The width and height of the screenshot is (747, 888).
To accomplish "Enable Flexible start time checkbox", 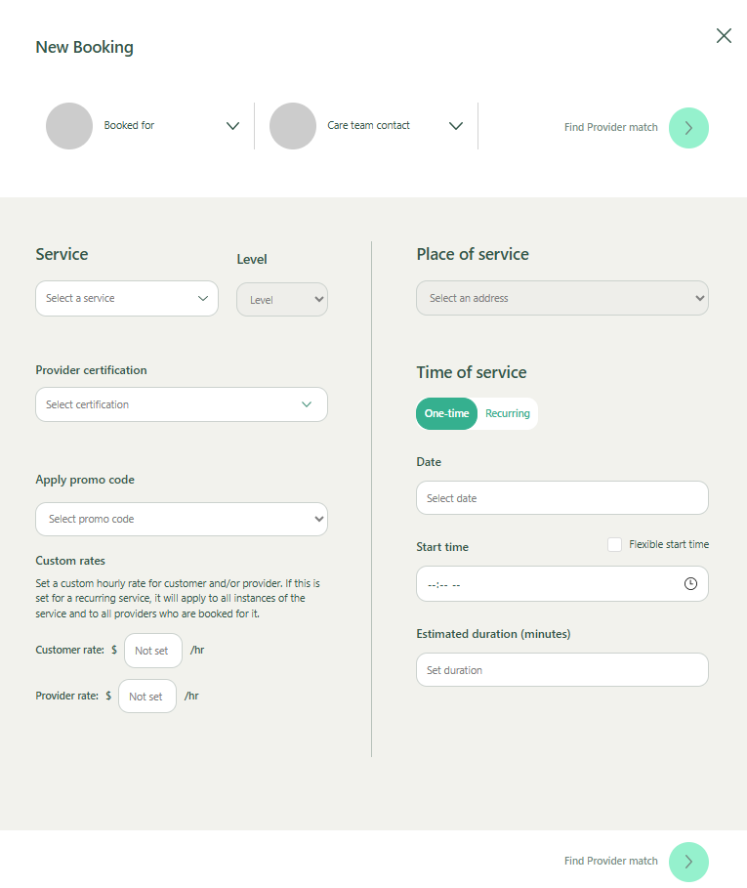I will pyautogui.click(x=614, y=545).
